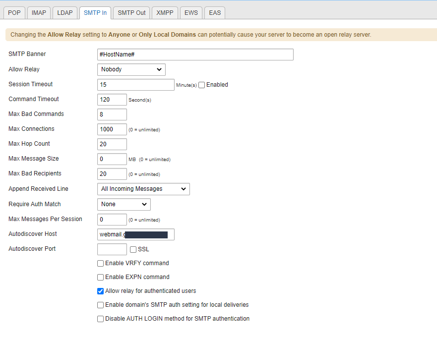Select the Max Message Size field

[112, 159]
